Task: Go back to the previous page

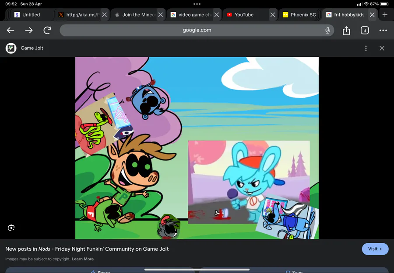Action: [11, 30]
